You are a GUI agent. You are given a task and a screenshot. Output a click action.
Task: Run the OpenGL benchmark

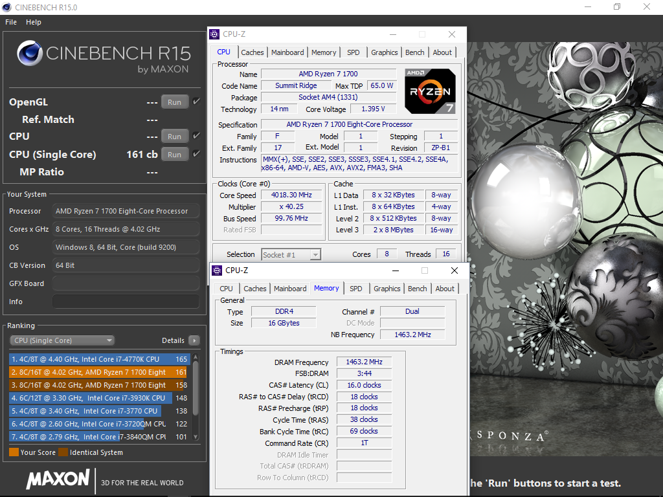coord(175,102)
